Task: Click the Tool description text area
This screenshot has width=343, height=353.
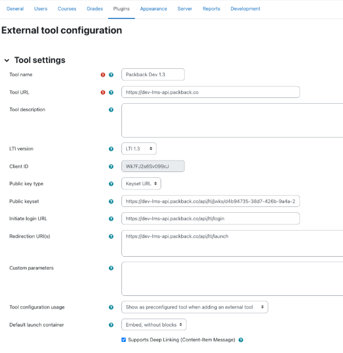Action: [x=232, y=121]
